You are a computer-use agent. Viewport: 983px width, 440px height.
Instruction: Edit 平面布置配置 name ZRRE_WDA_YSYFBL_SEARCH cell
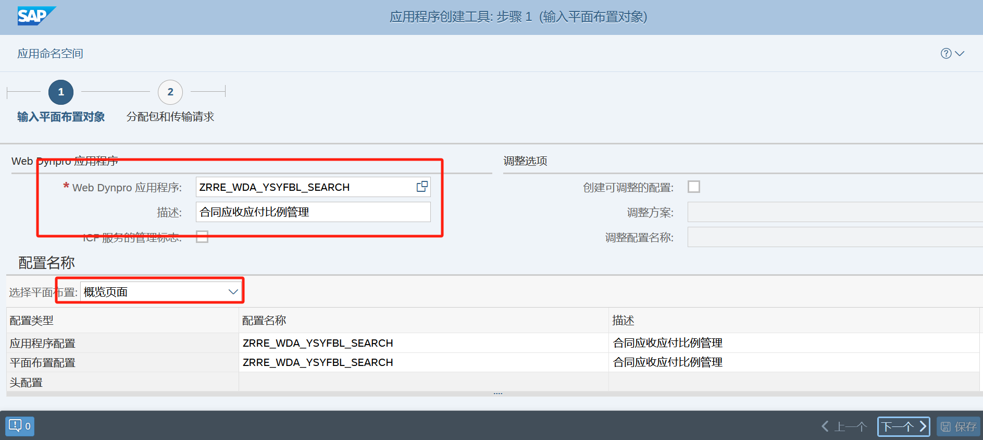pyautogui.click(x=424, y=362)
